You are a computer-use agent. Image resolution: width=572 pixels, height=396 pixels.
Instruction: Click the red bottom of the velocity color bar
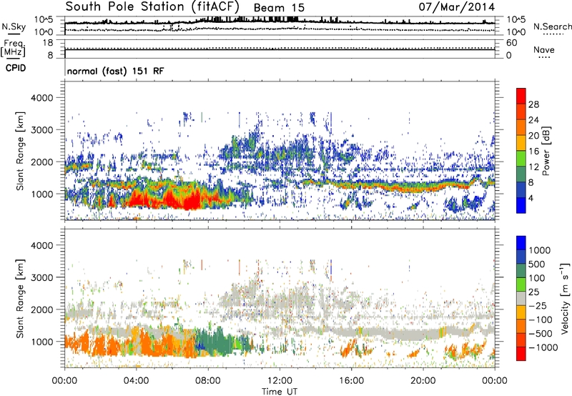point(521,354)
